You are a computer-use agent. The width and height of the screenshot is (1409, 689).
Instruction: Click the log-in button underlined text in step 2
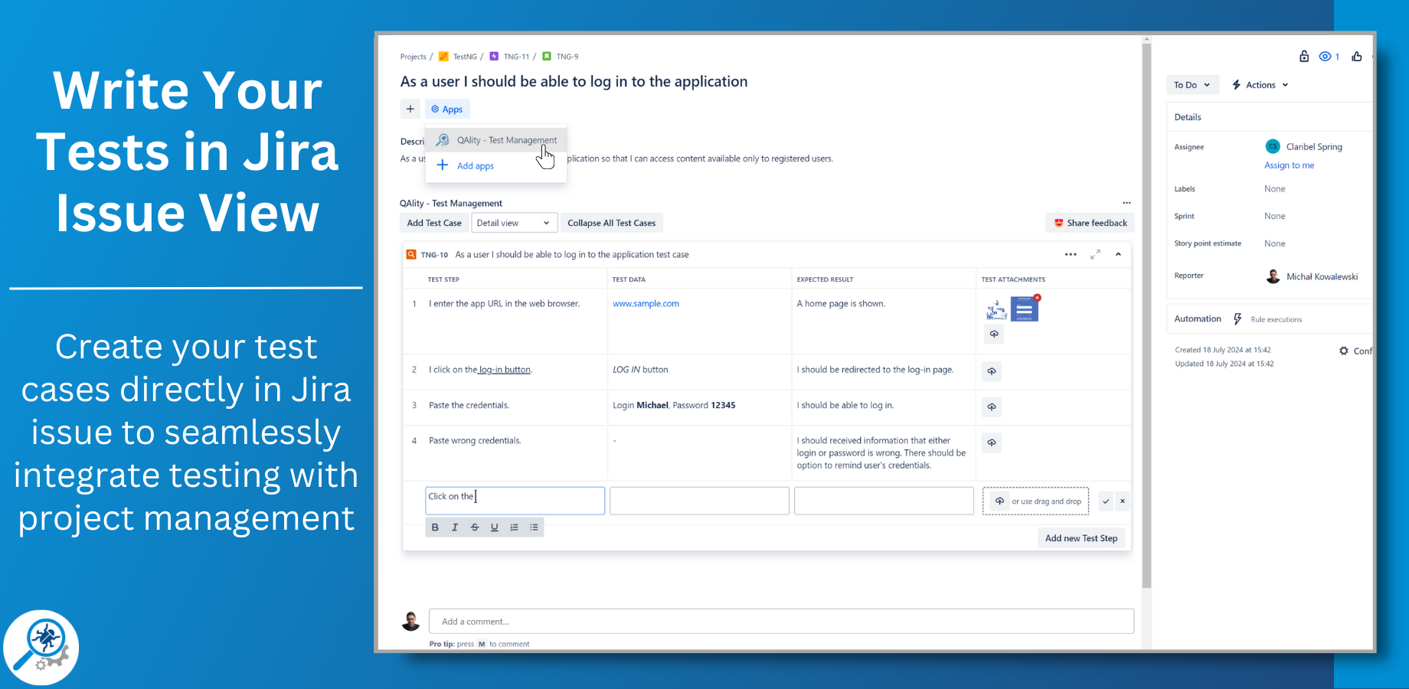click(x=505, y=370)
